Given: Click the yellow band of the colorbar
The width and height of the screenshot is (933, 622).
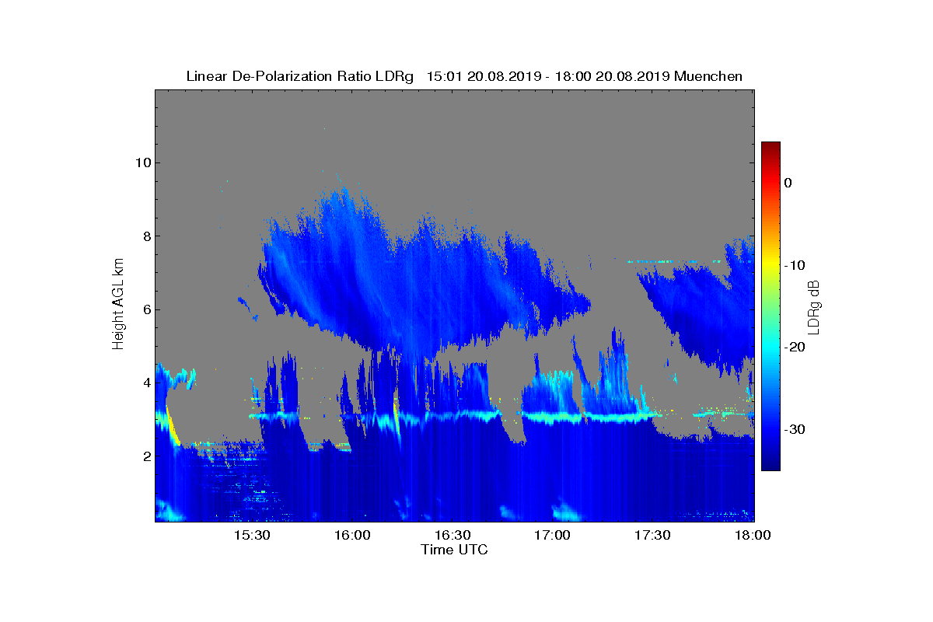Looking at the screenshot, I should pyautogui.click(x=771, y=265).
